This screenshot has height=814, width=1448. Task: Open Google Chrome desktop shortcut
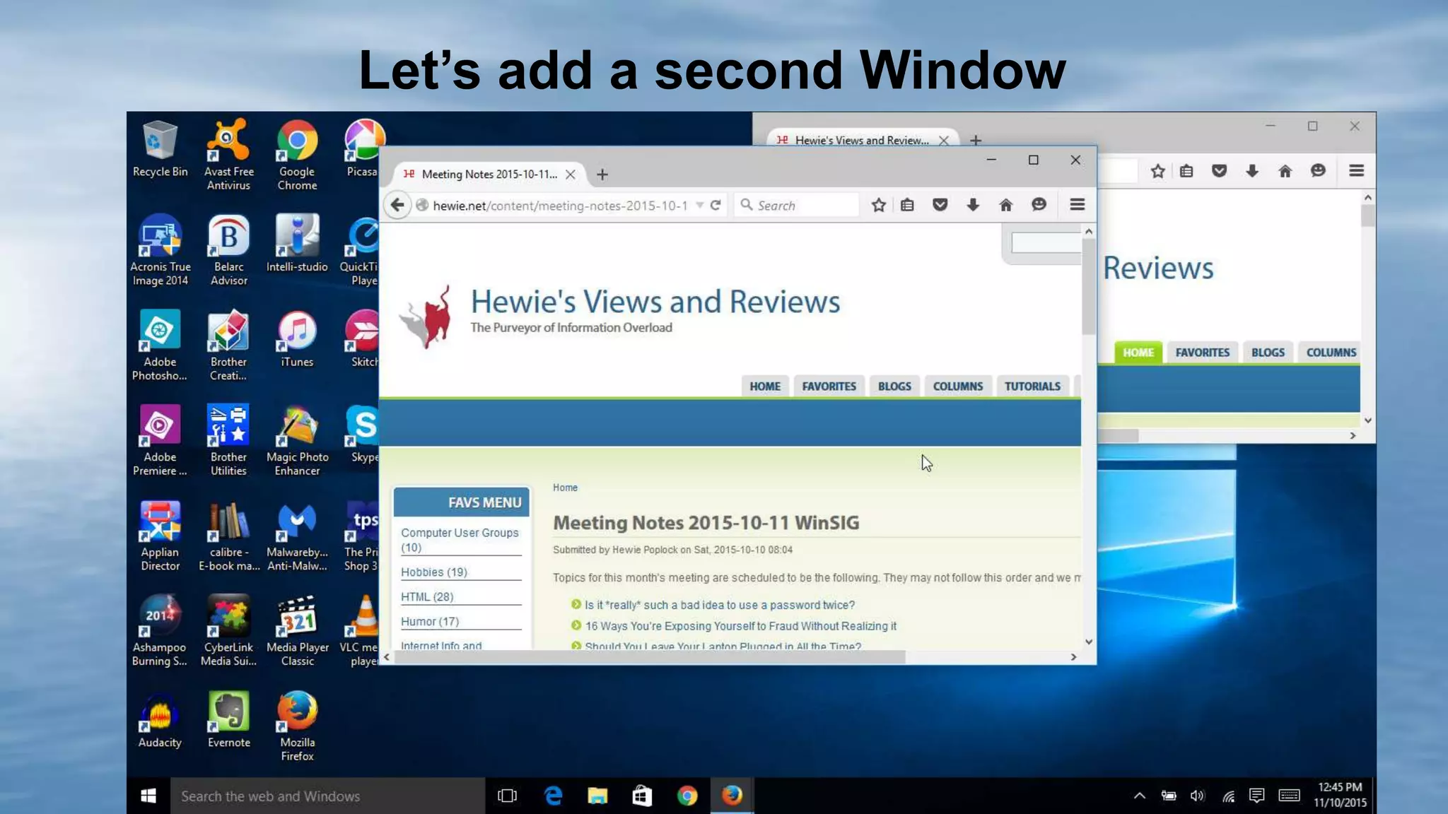297,155
